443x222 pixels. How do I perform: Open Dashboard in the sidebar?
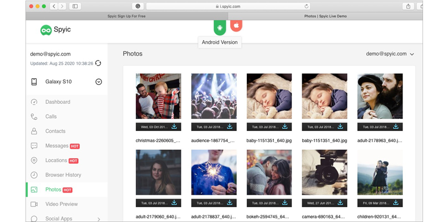click(x=58, y=102)
